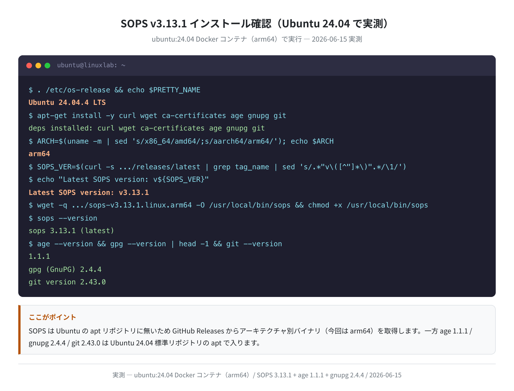Click the output line "1.1.1"

click(39, 256)
